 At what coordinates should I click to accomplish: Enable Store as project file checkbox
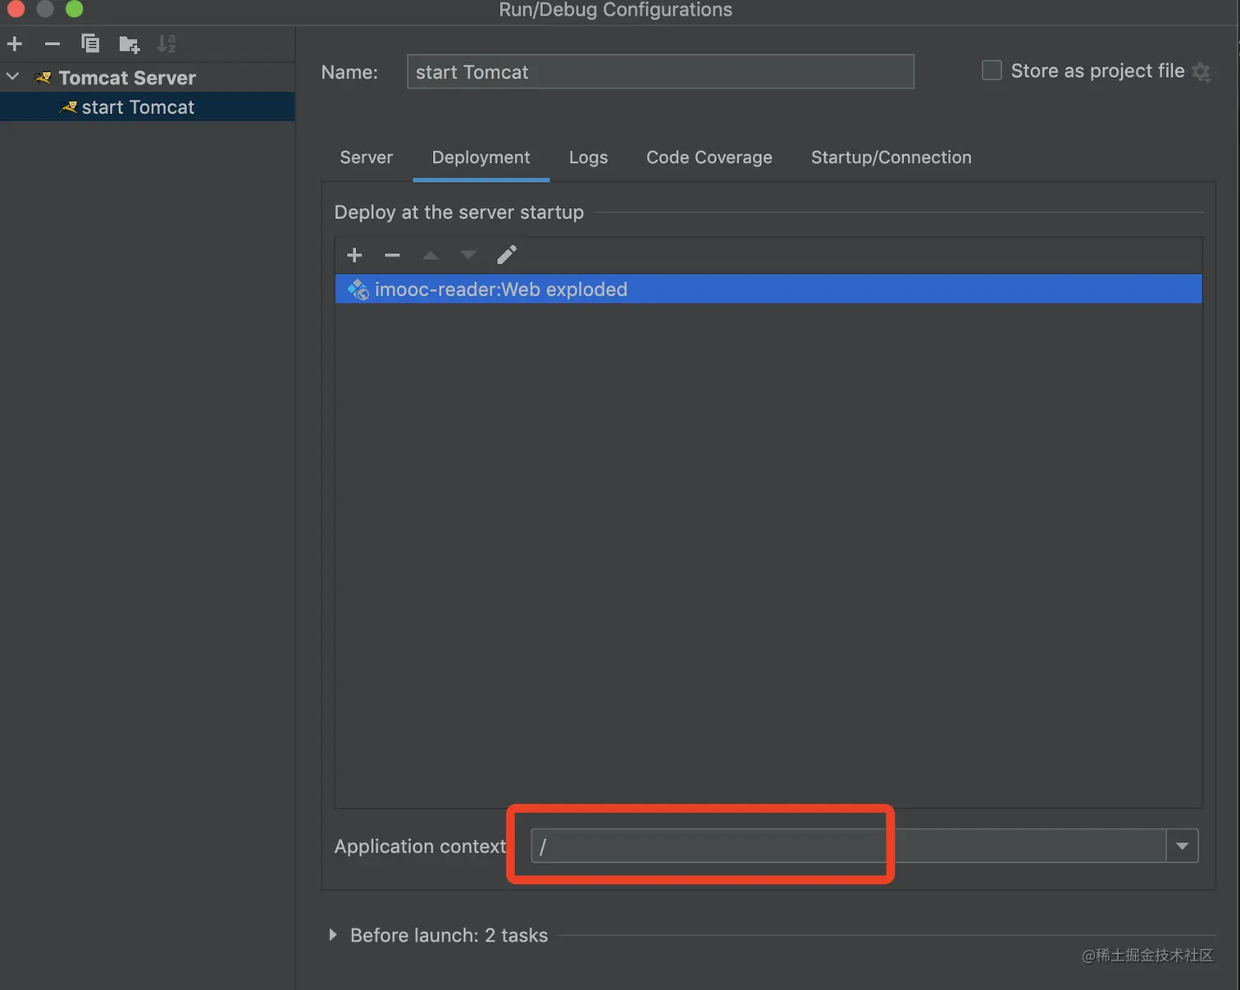point(992,70)
